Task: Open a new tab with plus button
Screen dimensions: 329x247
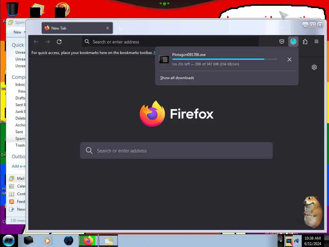Action: (x=120, y=28)
